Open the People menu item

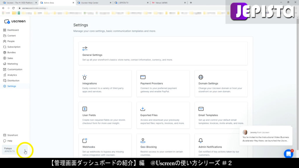point(11,41)
